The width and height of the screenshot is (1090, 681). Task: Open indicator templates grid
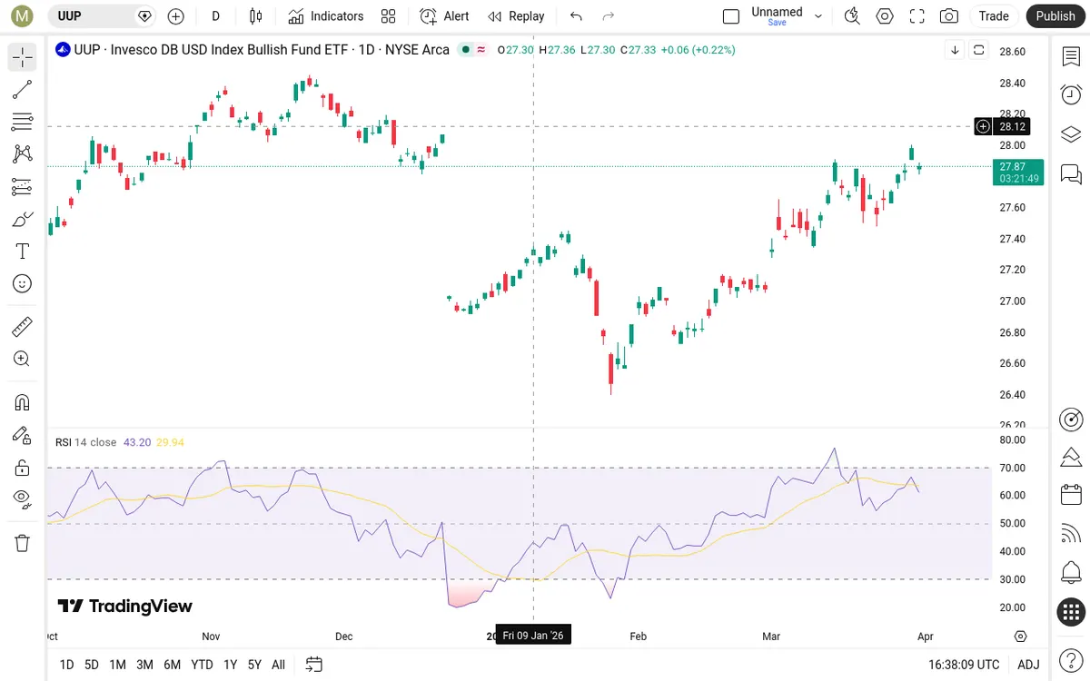click(x=389, y=16)
